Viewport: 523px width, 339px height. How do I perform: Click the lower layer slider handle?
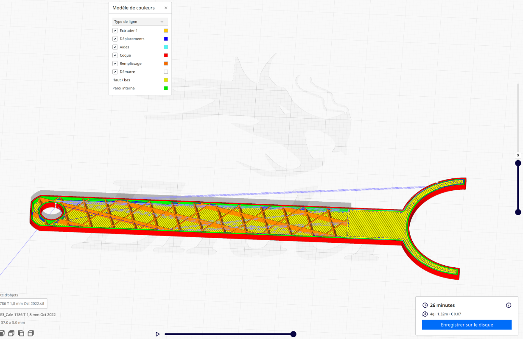518,212
